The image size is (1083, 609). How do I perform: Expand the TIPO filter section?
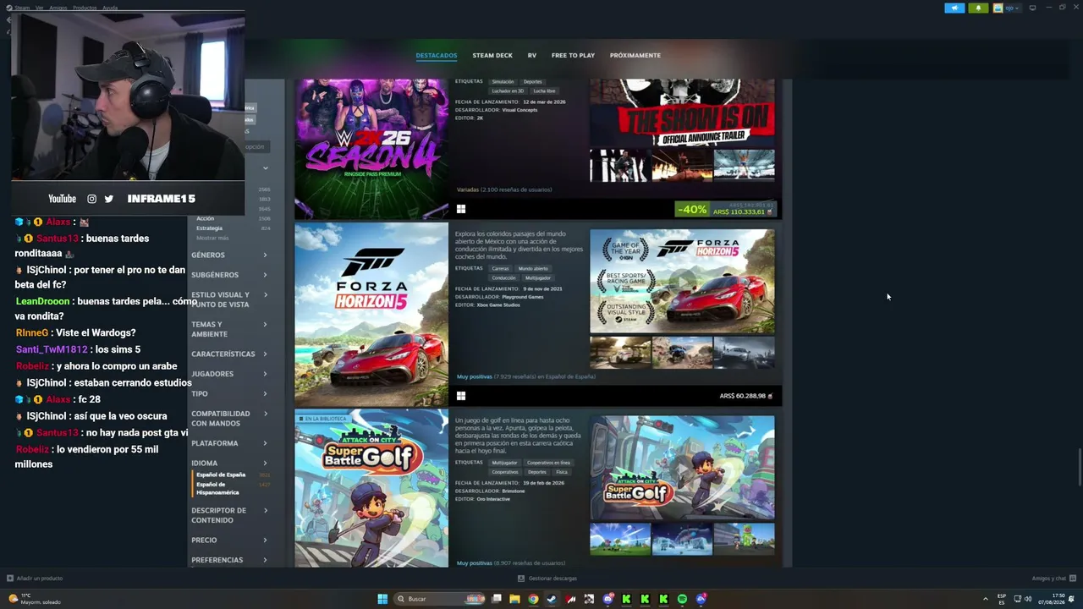pos(228,393)
